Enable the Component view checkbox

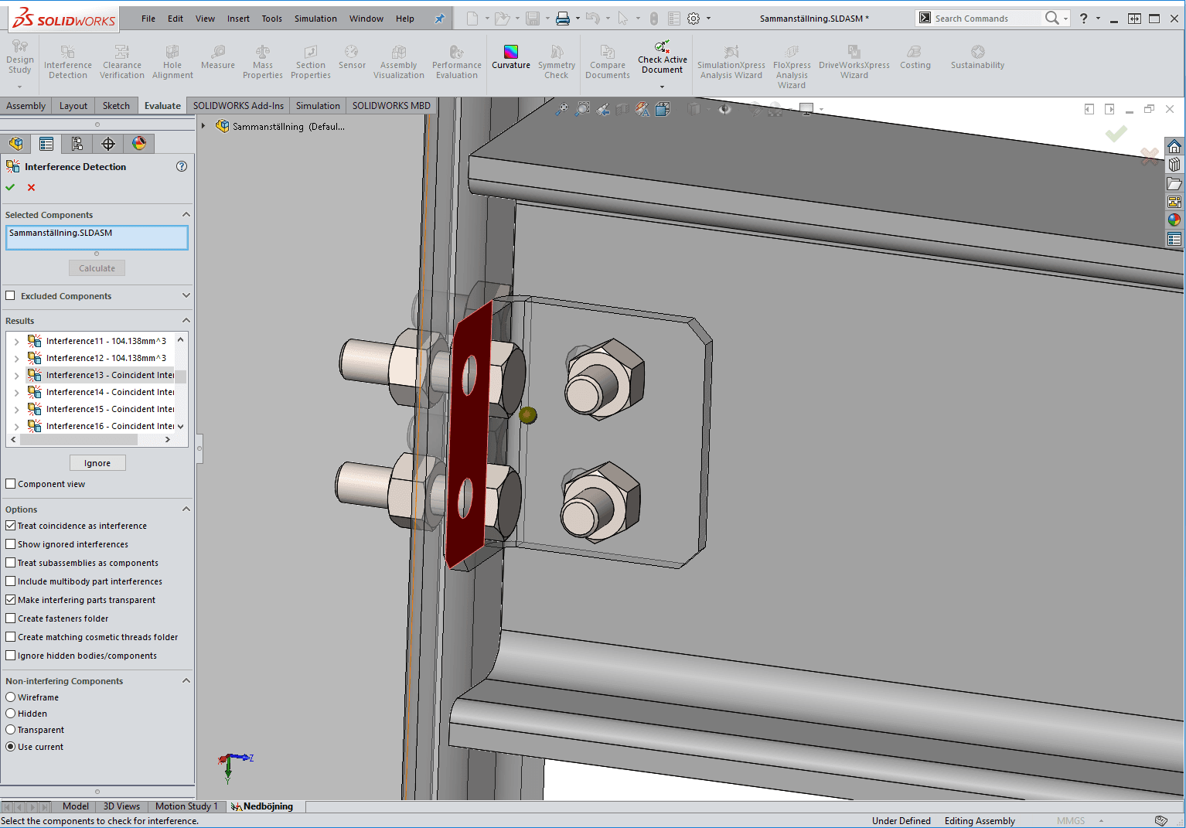click(x=11, y=484)
